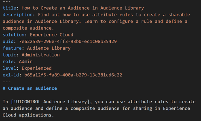Click the 'Audience Library' feature value

click(49, 48)
